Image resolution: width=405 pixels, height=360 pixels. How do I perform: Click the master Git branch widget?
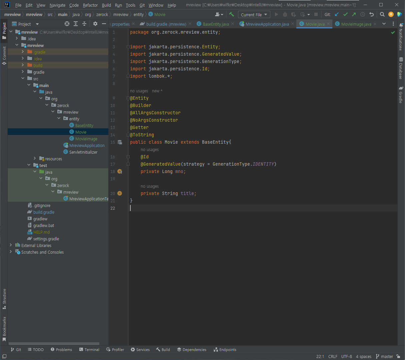point(384,356)
